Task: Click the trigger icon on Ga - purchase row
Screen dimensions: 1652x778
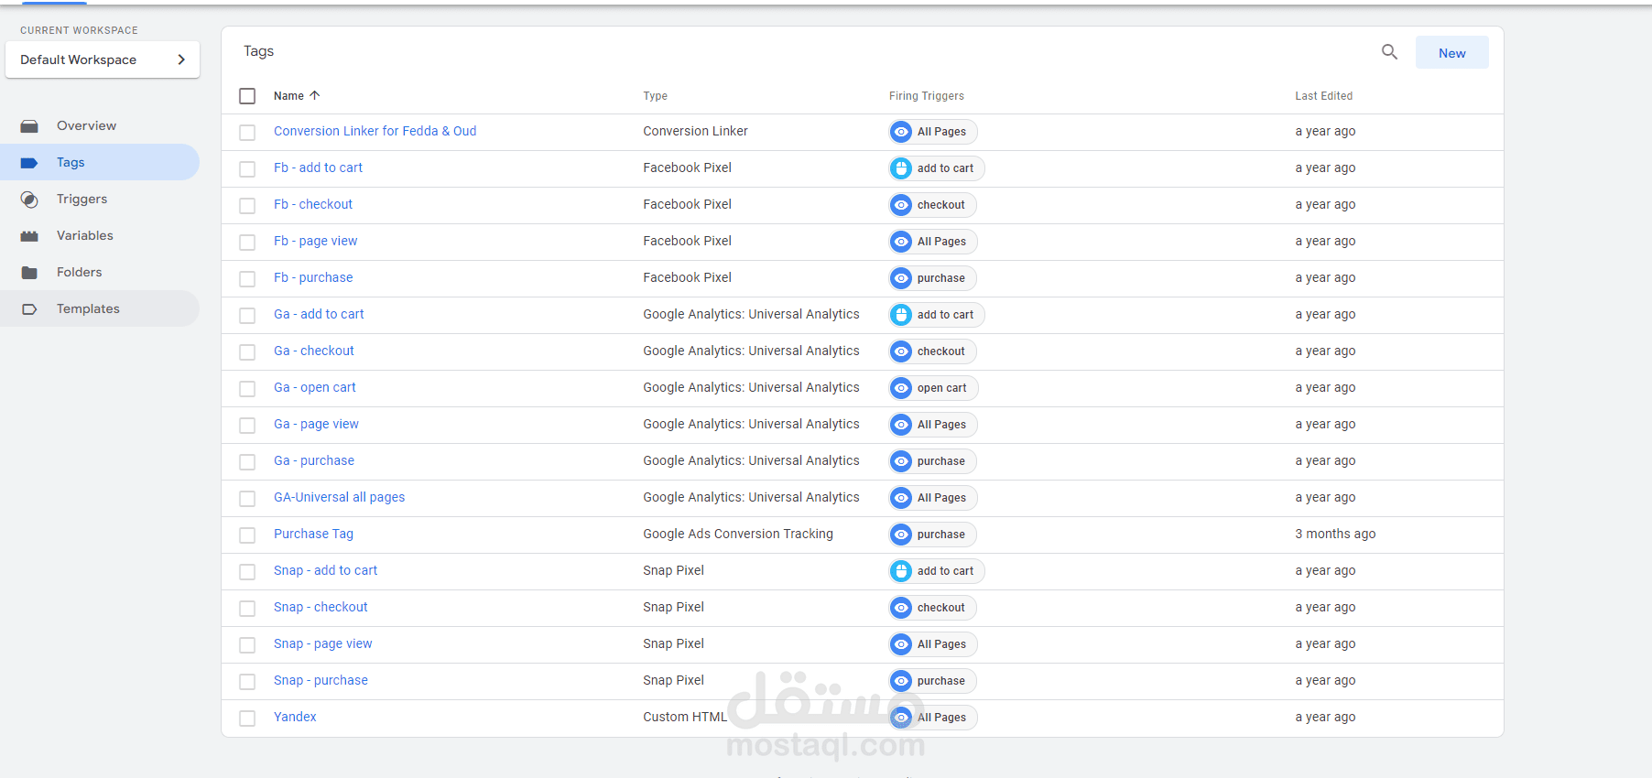Action: coord(901,461)
